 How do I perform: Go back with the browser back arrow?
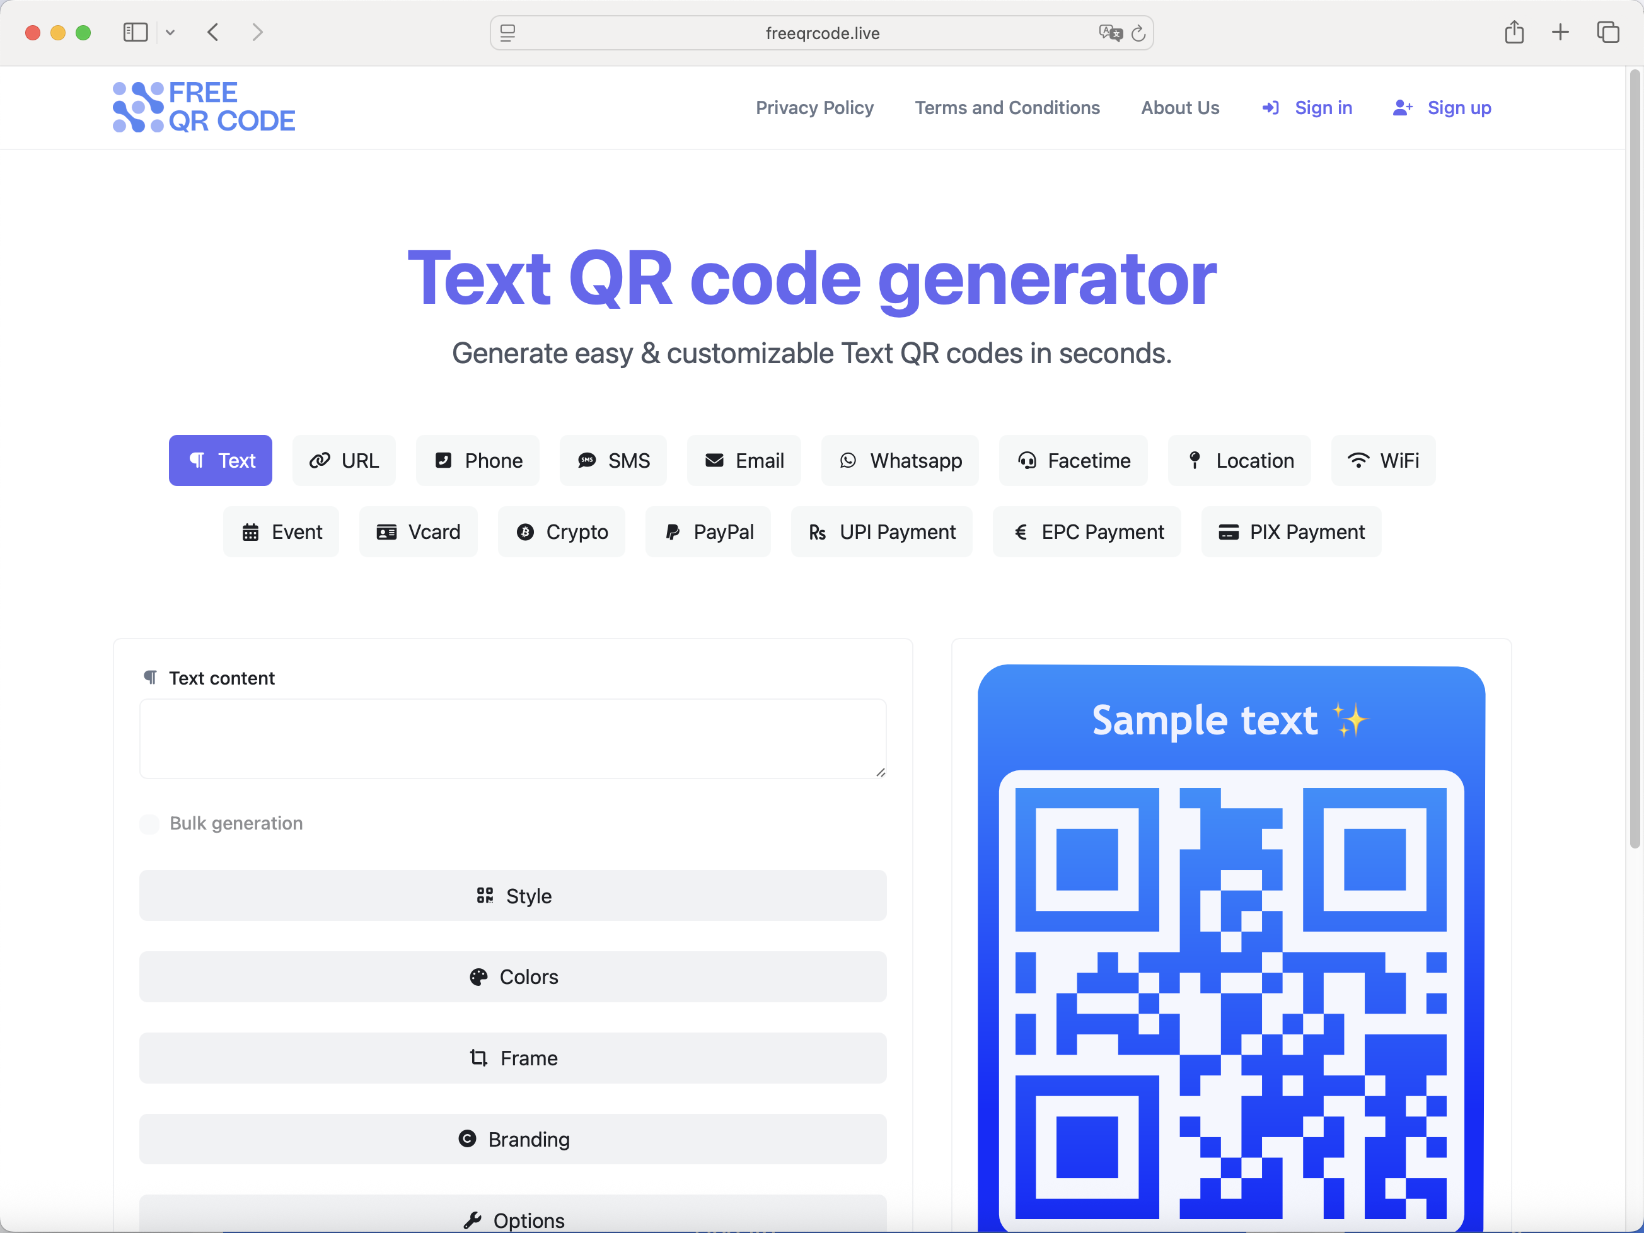click(x=213, y=33)
